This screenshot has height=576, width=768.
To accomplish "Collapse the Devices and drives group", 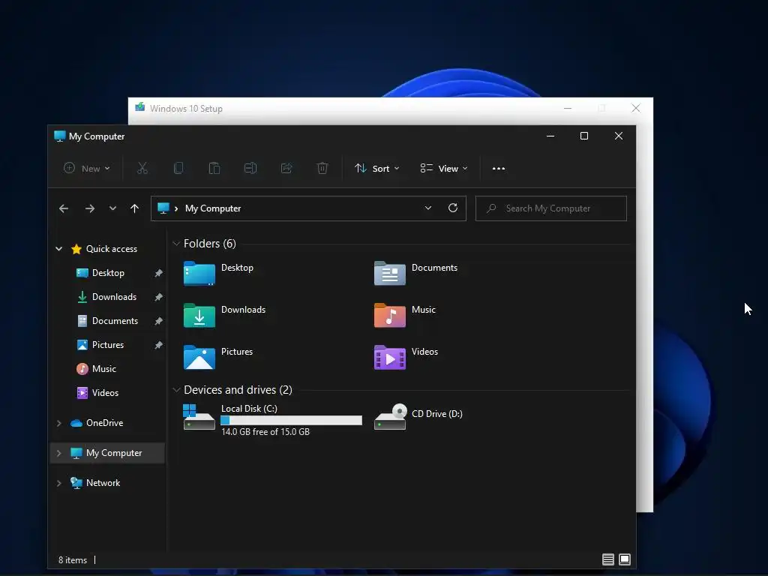I will (176, 390).
